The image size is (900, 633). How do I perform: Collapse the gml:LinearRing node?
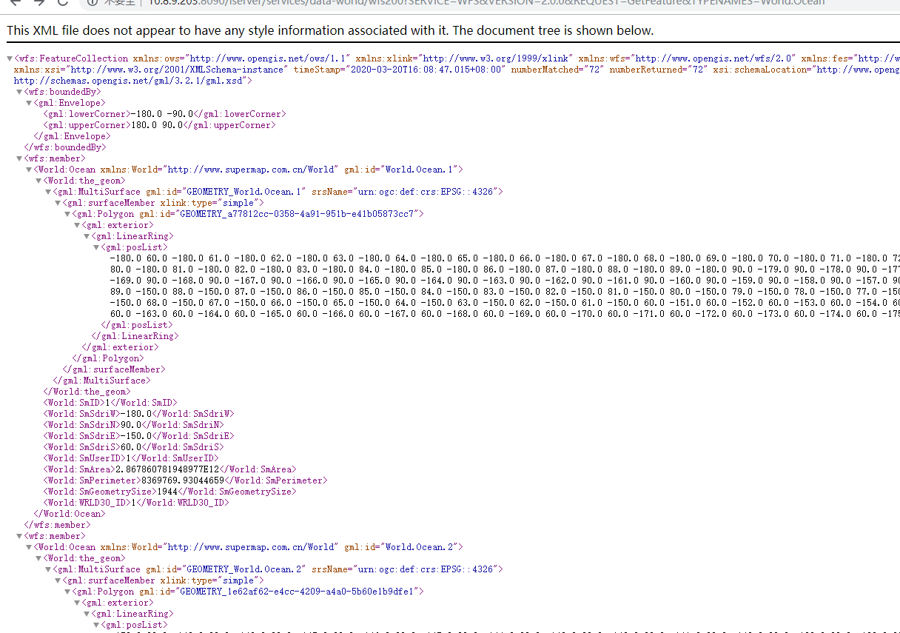point(87,235)
